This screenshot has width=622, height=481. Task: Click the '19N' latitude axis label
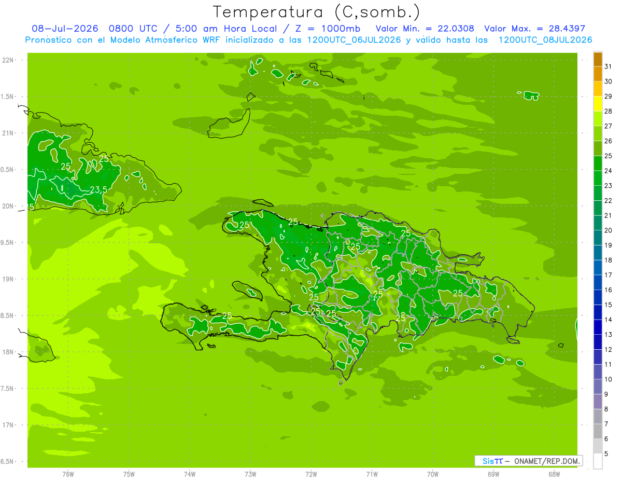point(8,279)
